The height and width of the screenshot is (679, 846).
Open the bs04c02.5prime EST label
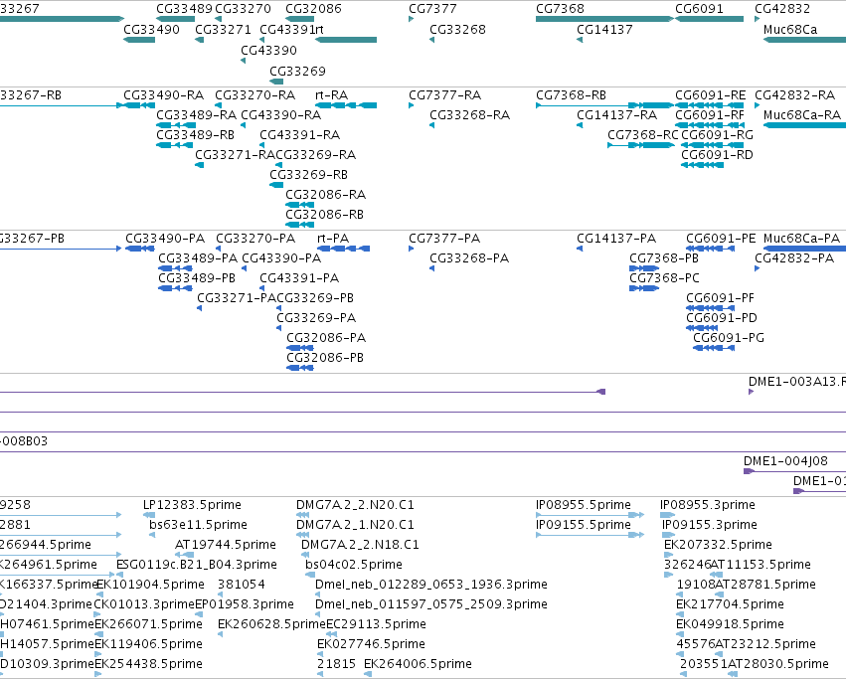[x=353, y=565]
